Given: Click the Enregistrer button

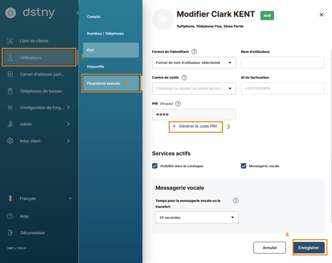Looking at the screenshot, I should tap(309, 248).
